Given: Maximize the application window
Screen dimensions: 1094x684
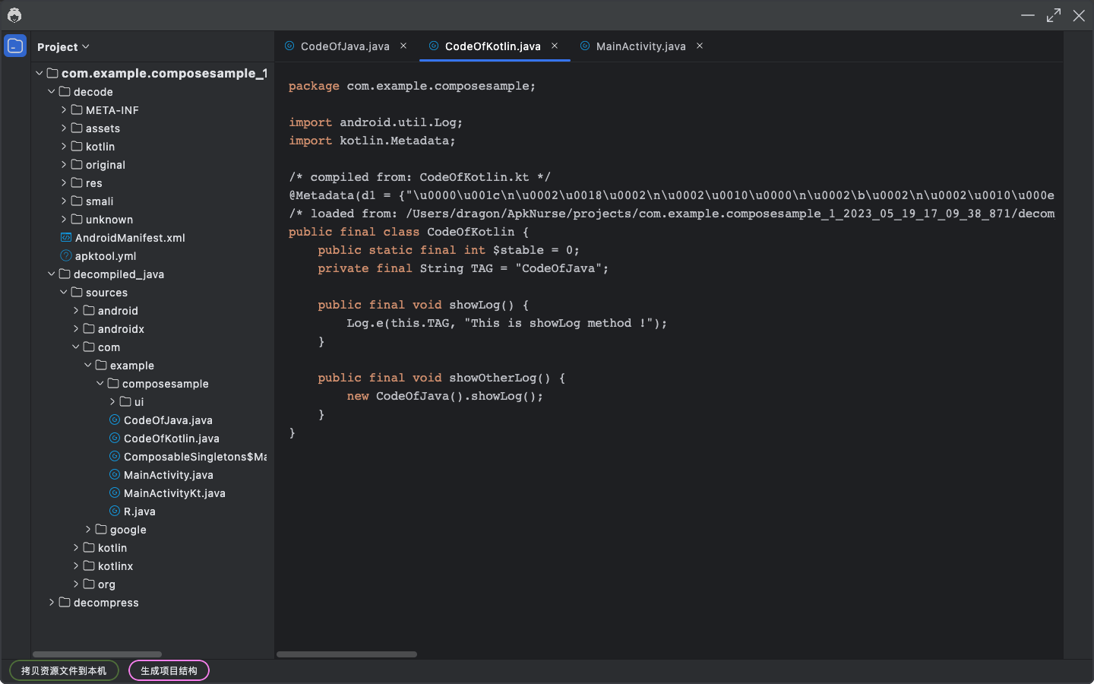Looking at the screenshot, I should click(x=1054, y=15).
